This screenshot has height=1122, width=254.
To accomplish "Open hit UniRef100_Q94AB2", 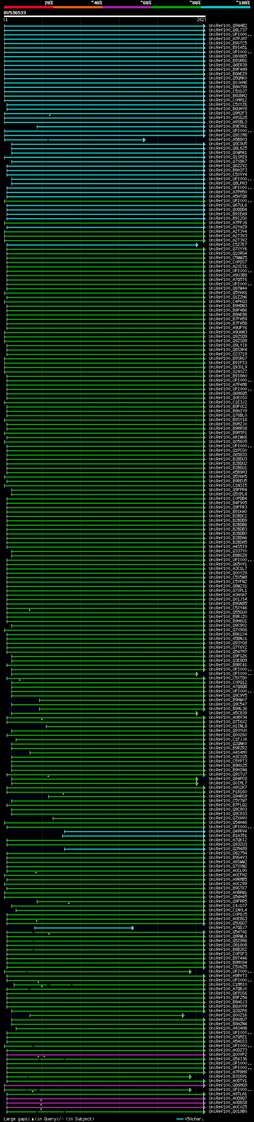I will coord(228,26).
